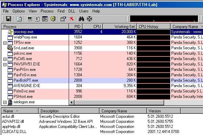The image size is (203, 135).
Task: Sort DLL list by Name header
Action: pyautogui.click(x=20, y=111)
